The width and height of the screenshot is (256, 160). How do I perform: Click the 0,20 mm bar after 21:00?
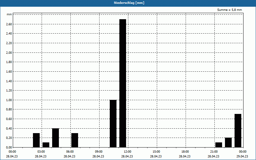tap(228, 142)
